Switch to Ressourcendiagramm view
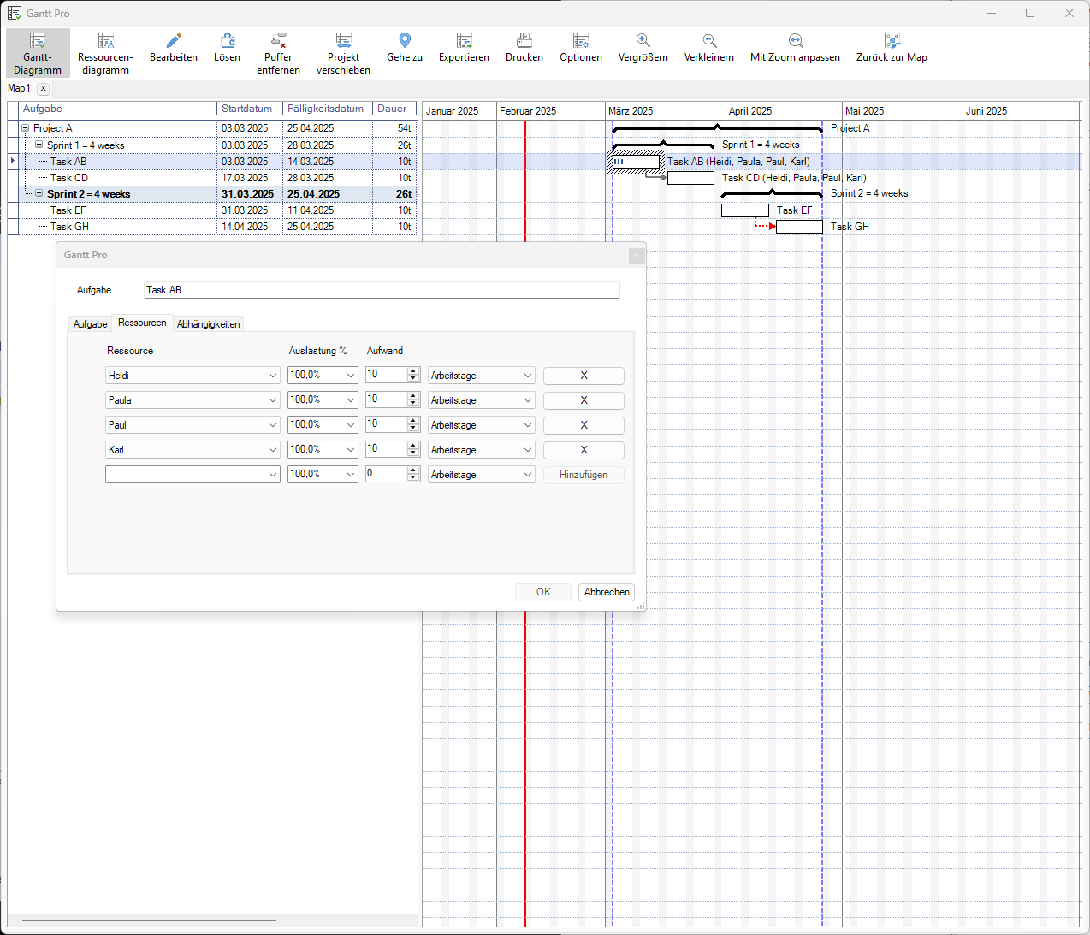The width and height of the screenshot is (1090, 935). (x=105, y=53)
